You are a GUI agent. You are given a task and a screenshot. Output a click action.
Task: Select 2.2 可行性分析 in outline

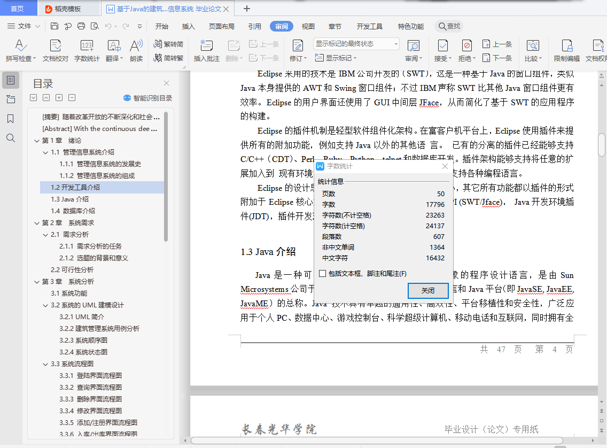pyautogui.click(x=72, y=270)
